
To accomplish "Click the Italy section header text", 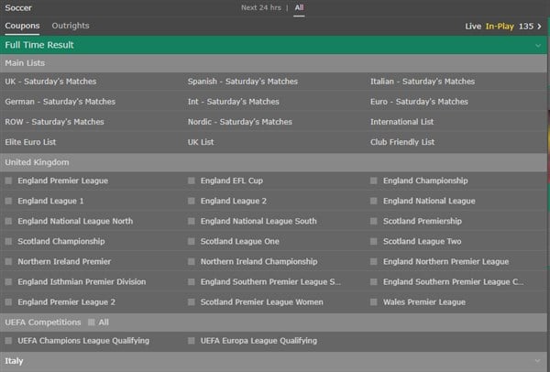I will pyautogui.click(x=14, y=361).
